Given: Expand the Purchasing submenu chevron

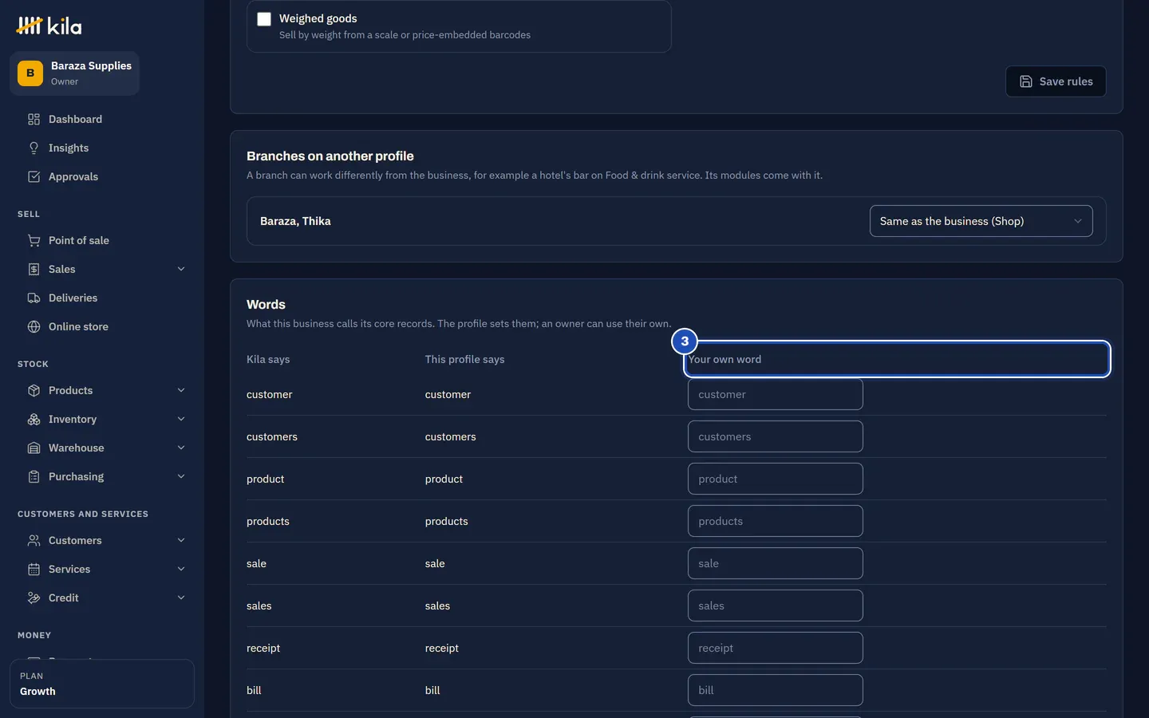Looking at the screenshot, I should tap(181, 476).
